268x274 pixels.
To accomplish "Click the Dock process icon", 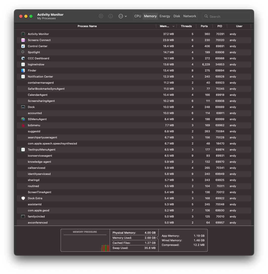I will [23, 107].
